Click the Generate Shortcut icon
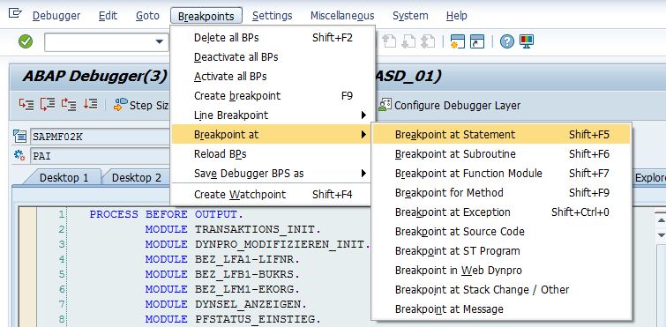Viewport: 666px width, 327px height. tap(477, 41)
